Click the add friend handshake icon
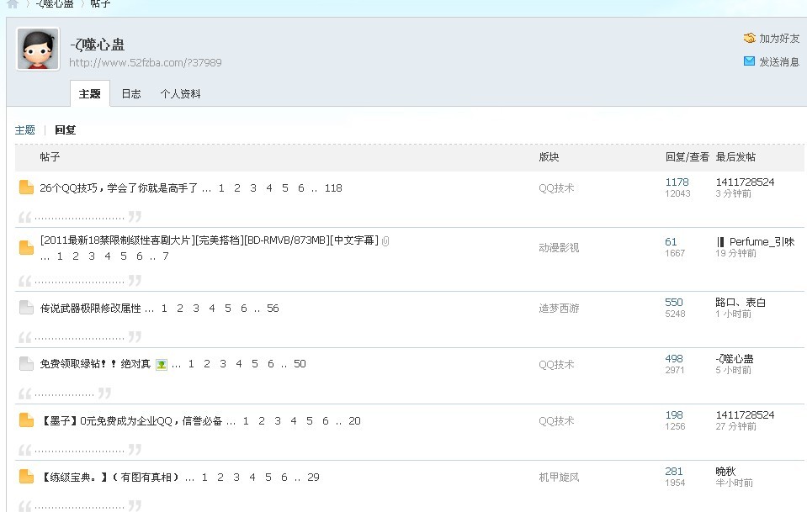Screen dimensions: 807x512 point(749,38)
